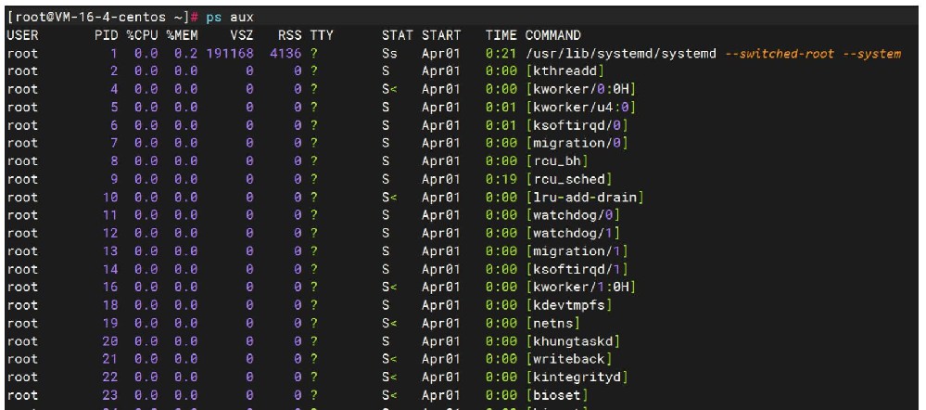Viewport: 926px width, 410px height.
Task: Click the [khungtaskd] process name
Action: click(x=573, y=341)
